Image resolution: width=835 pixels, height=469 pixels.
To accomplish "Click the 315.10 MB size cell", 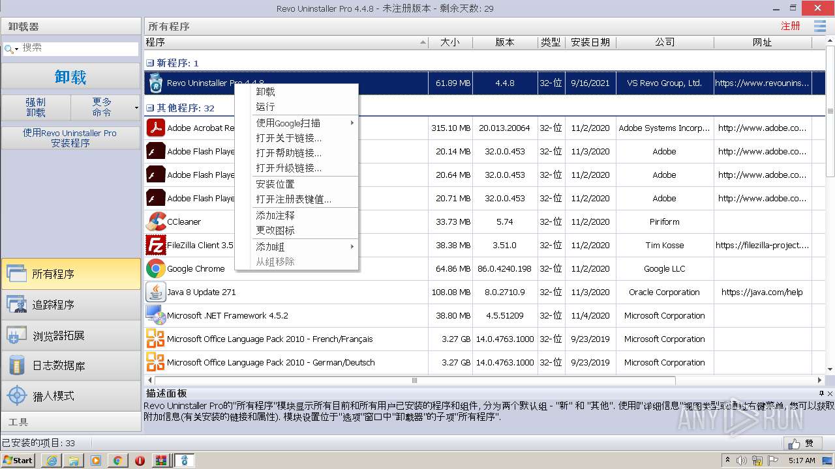I will coord(451,128).
